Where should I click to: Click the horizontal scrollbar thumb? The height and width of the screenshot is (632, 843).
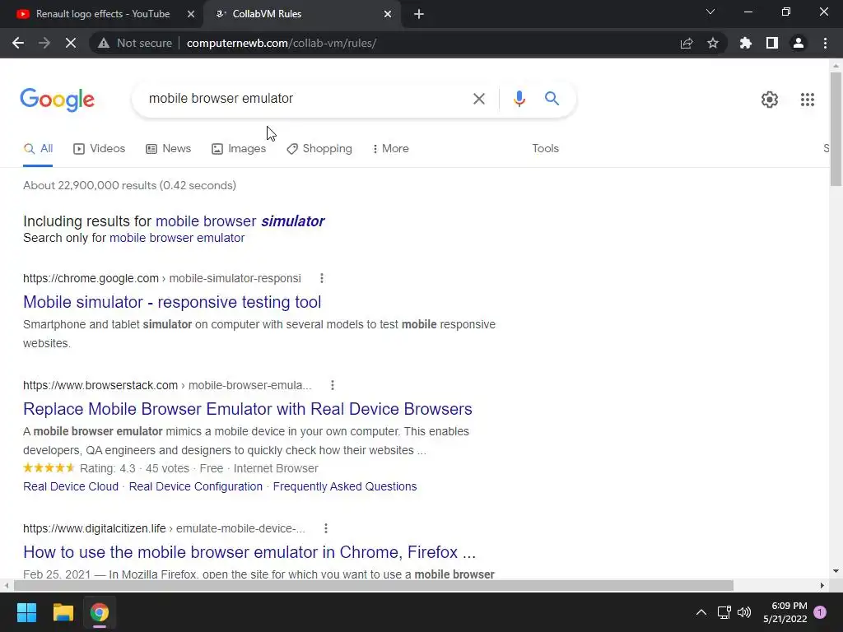coord(373,585)
